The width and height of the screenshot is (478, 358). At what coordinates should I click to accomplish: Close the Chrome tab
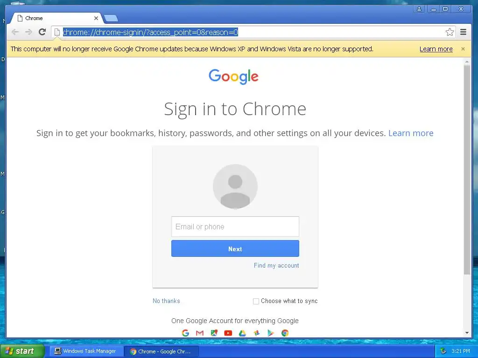96,18
